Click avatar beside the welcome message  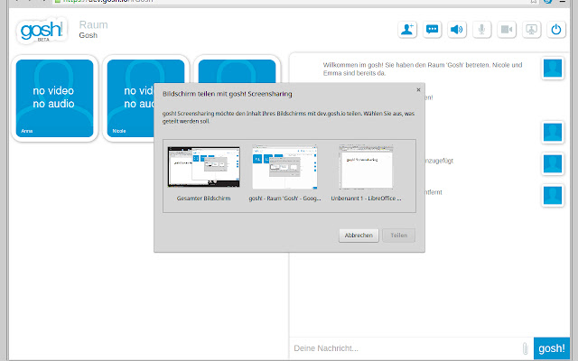[553, 69]
